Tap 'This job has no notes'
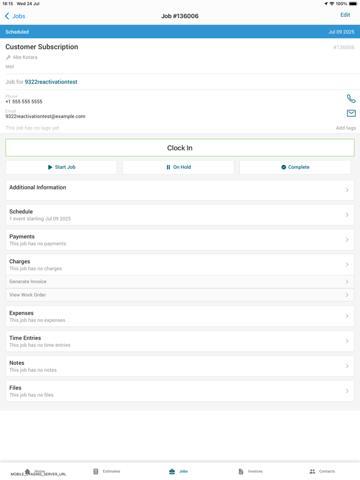360x480 pixels. [32, 370]
